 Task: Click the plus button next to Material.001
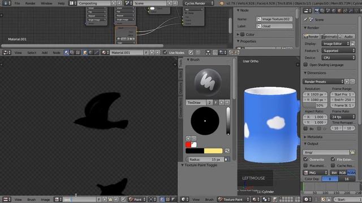tap(152, 52)
